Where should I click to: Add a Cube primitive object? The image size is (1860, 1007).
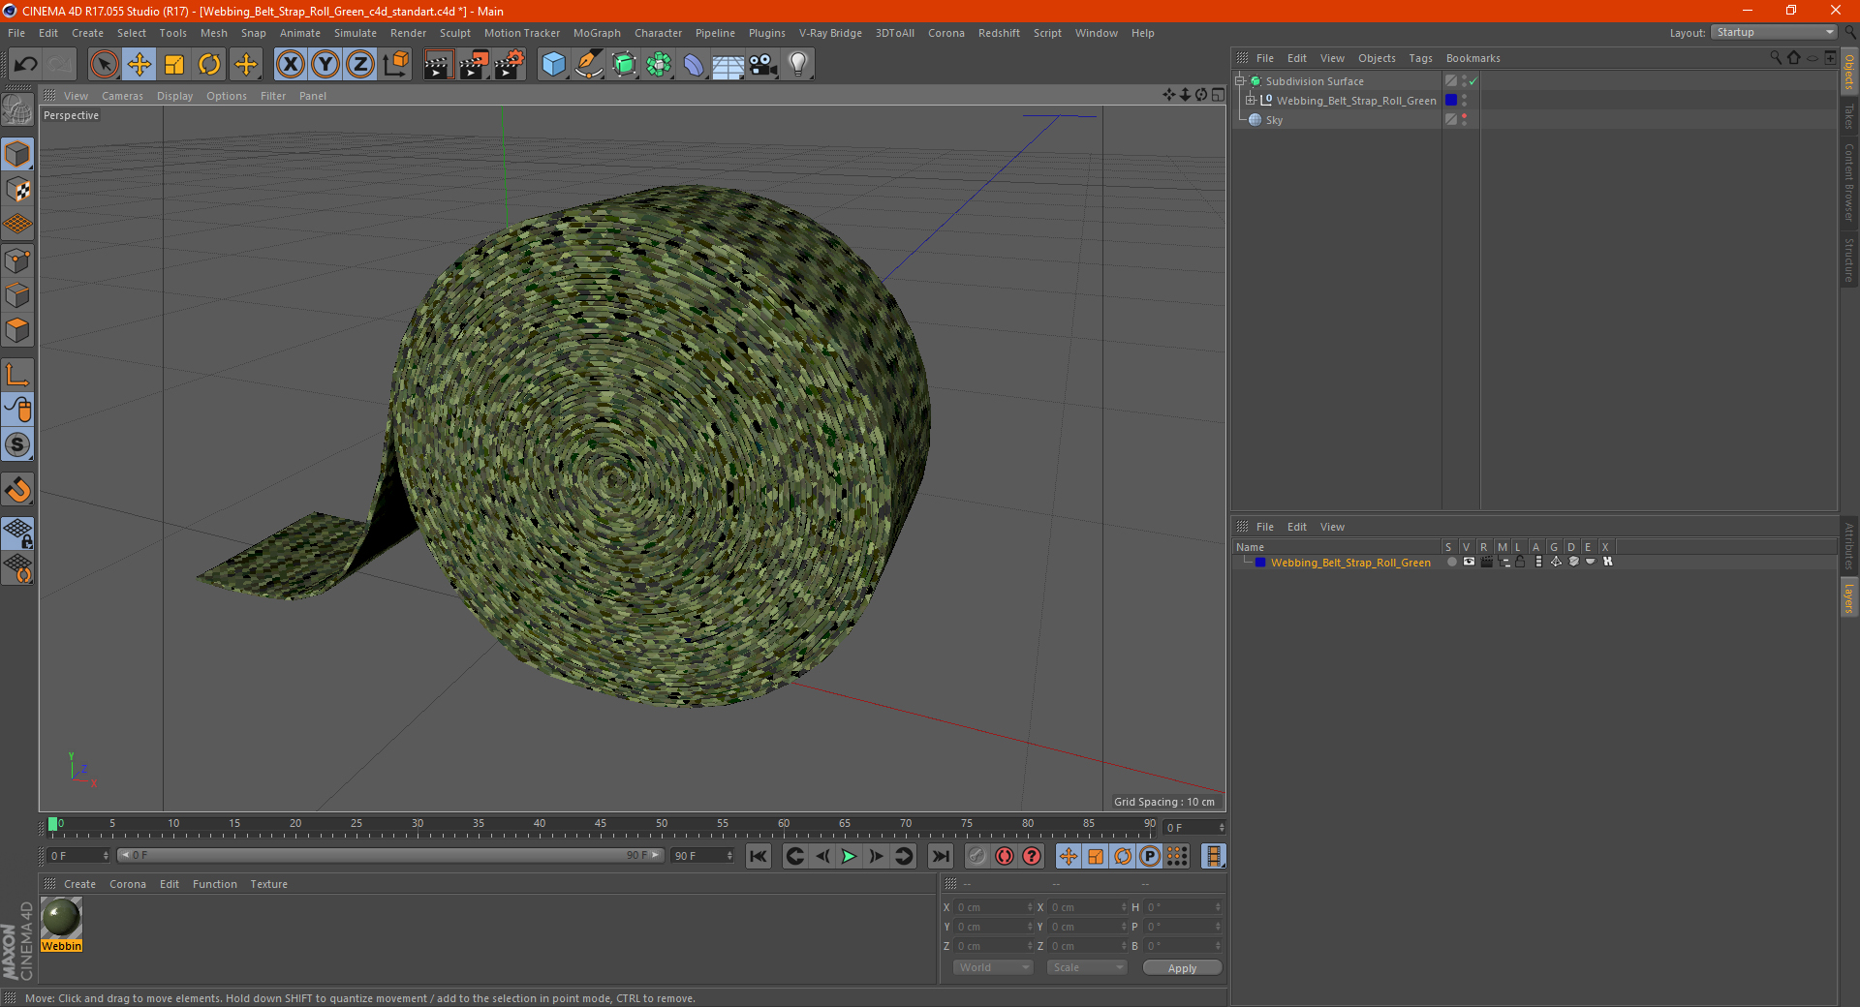pos(553,65)
